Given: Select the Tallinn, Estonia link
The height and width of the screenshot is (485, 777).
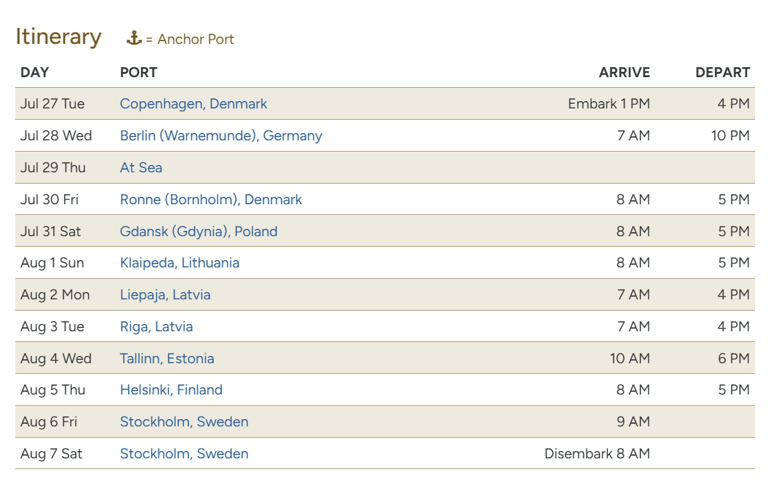Looking at the screenshot, I should coord(166,359).
